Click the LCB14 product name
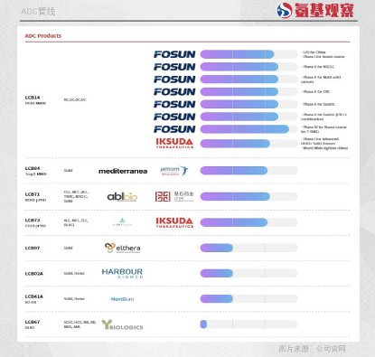 click(33, 98)
